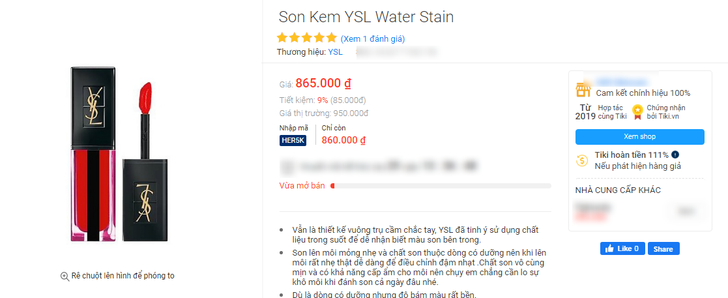
Task: Open the YSL brand link
Action: (335, 52)
